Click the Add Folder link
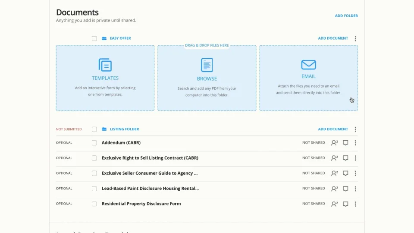The image size is (414, 233). [346, 16]
